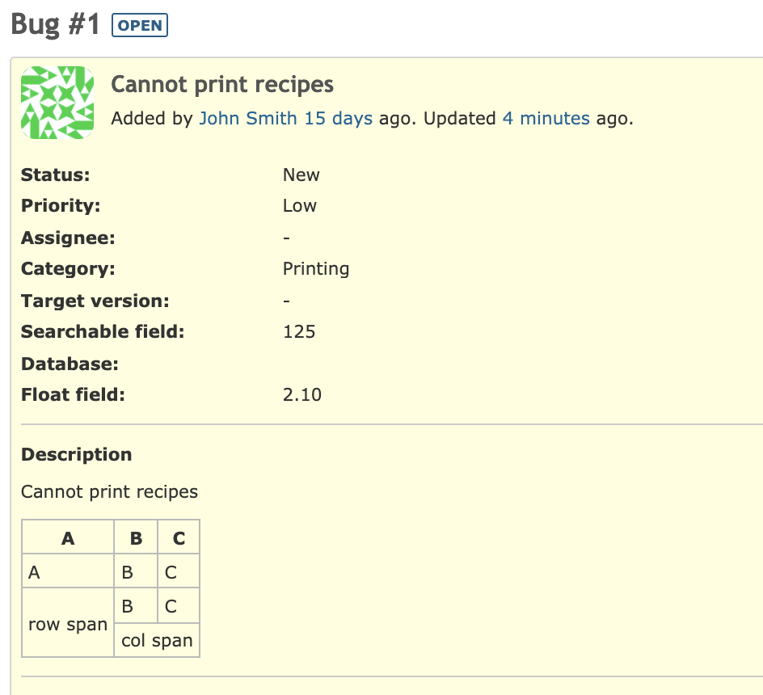Click table header cell 'B'

point(136,537)
